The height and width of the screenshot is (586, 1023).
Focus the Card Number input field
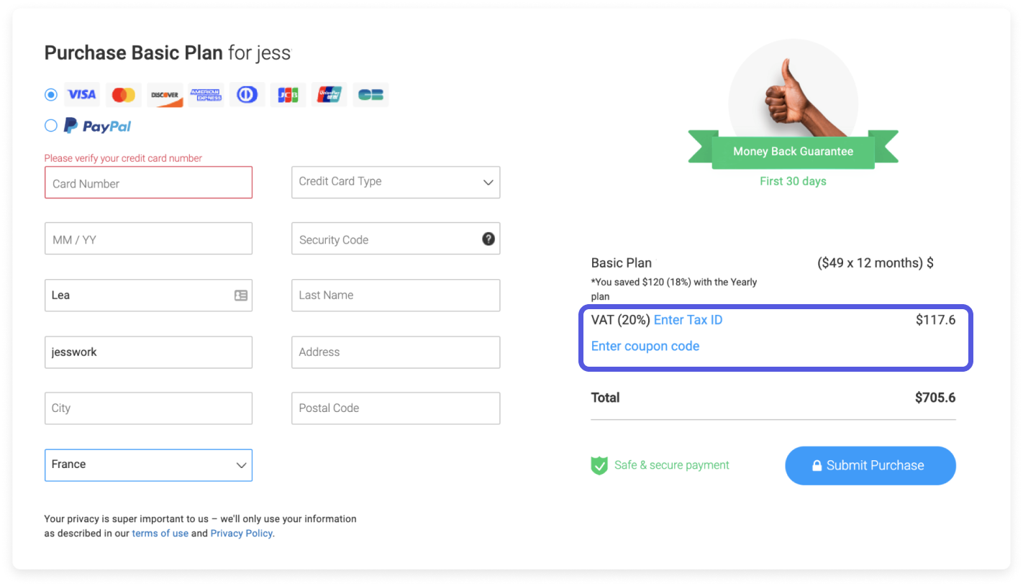pyautogui.click(x=148, y=183)
